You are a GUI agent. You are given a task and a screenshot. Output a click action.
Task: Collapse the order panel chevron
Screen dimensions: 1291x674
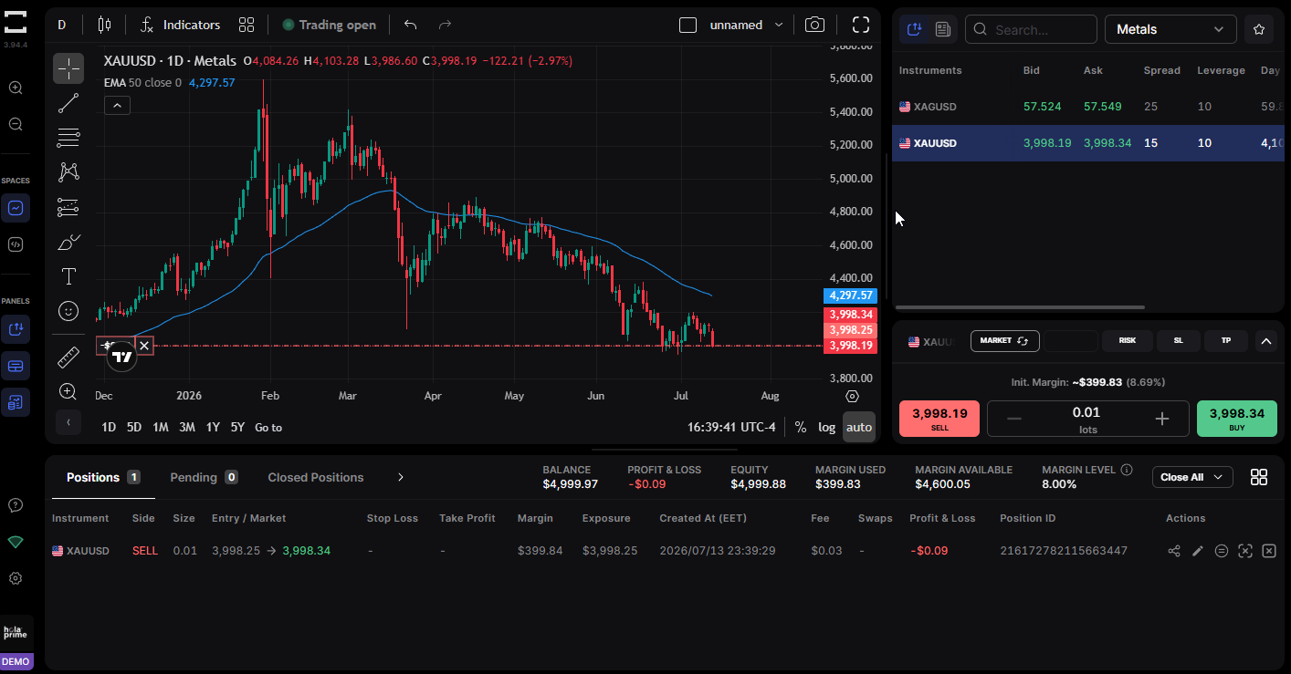(x=1266, y=341)
